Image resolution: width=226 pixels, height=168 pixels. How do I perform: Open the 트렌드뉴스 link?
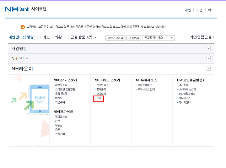click(102, 85)
